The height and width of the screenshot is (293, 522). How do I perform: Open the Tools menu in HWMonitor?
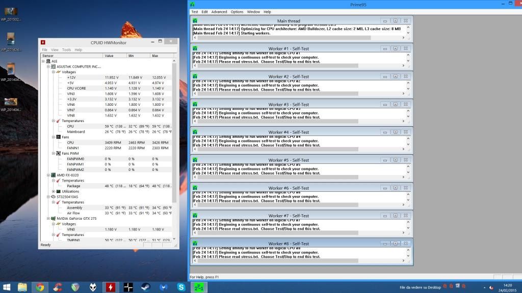[x=66, y=50]
